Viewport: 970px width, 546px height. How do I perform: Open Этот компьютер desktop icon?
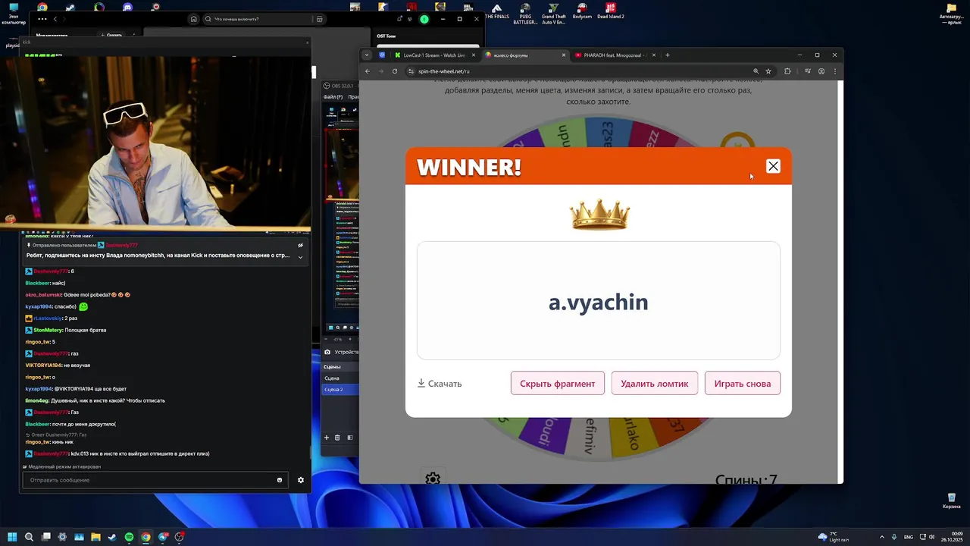click(13, 14)
